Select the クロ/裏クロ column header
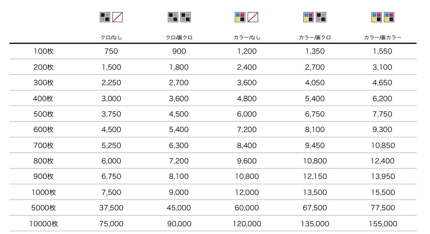Screen dimensions: 430x234 pyautogui.click(x=179, y=38)
